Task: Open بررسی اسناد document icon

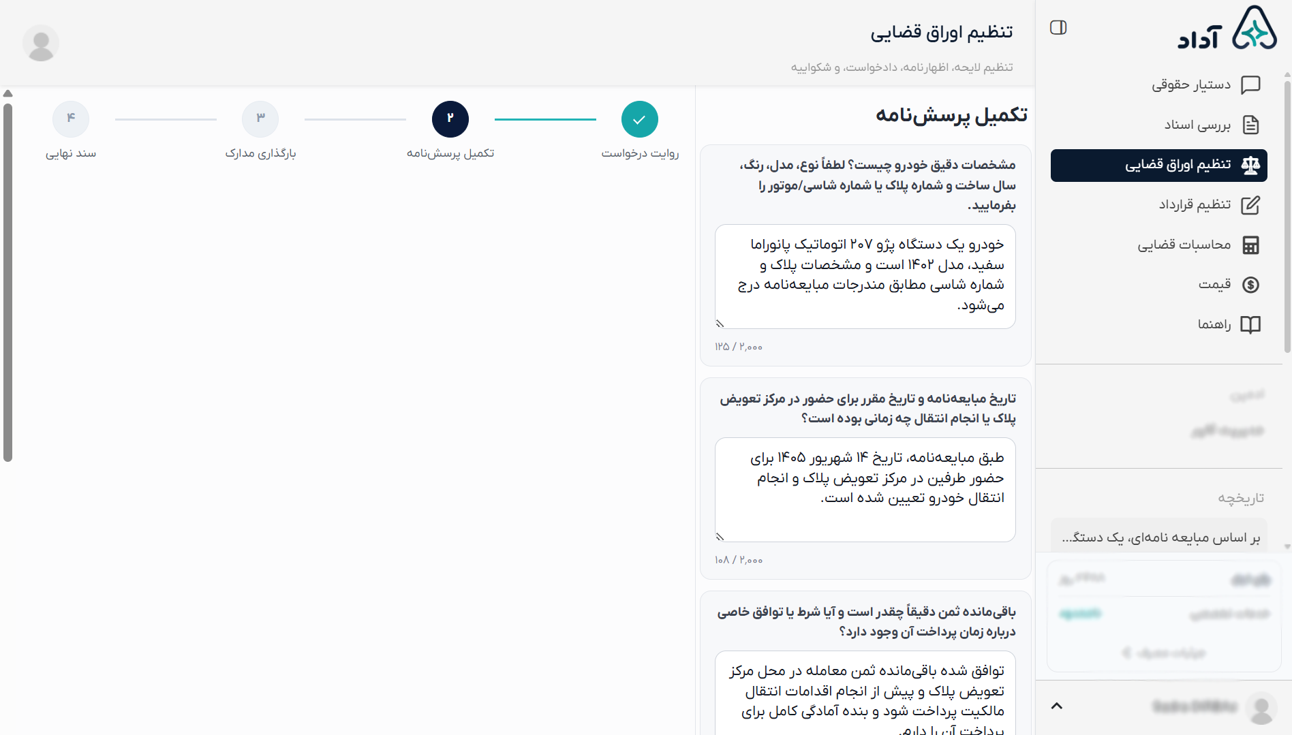Action: tap(1250, 125)
